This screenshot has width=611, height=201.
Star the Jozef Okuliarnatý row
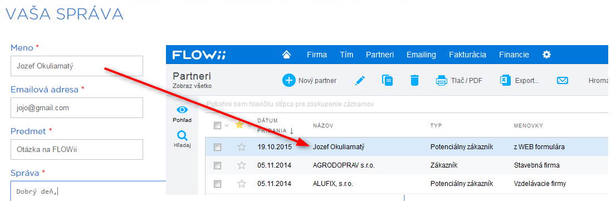coord(242,147)
